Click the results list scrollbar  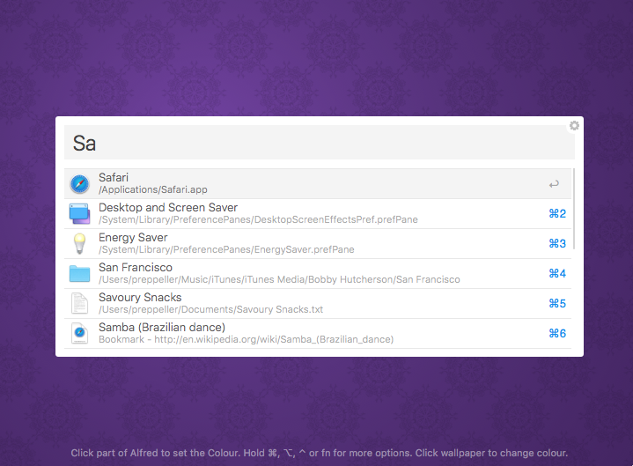574,209
